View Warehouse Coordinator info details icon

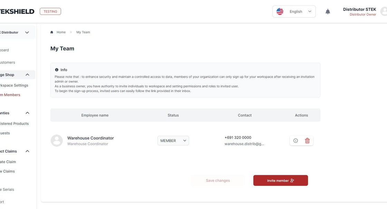point(295,141)
